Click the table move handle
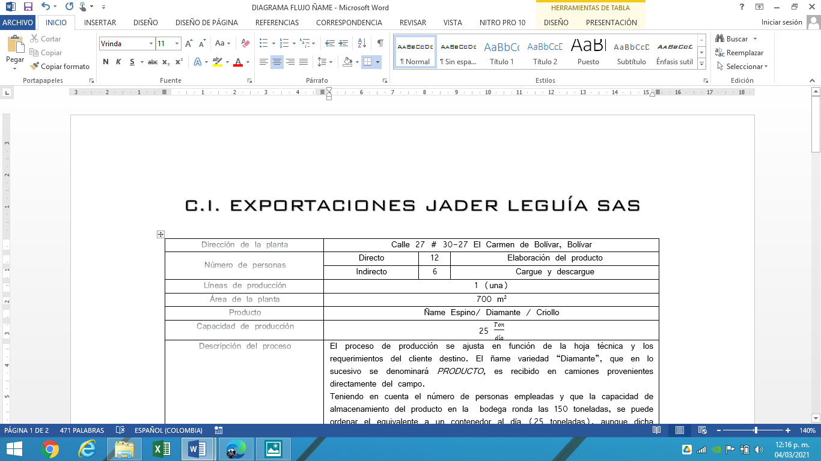Viewport: 821px width, 461px height. (160, 235)
